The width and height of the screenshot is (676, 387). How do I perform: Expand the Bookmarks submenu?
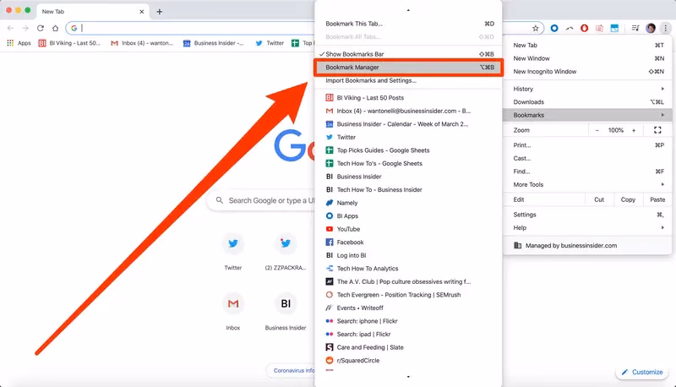point(587,115)
